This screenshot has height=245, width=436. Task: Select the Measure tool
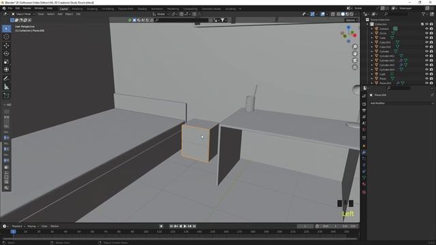pos(6,86)
